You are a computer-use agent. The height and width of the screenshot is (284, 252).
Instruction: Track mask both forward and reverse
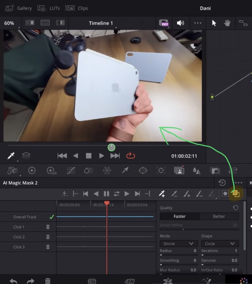(116, 194)
